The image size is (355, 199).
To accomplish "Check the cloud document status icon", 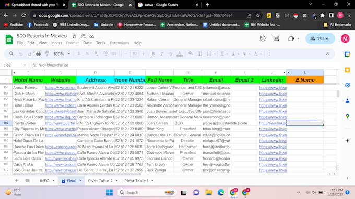I will pyautogui.click(x=92, y=36).
